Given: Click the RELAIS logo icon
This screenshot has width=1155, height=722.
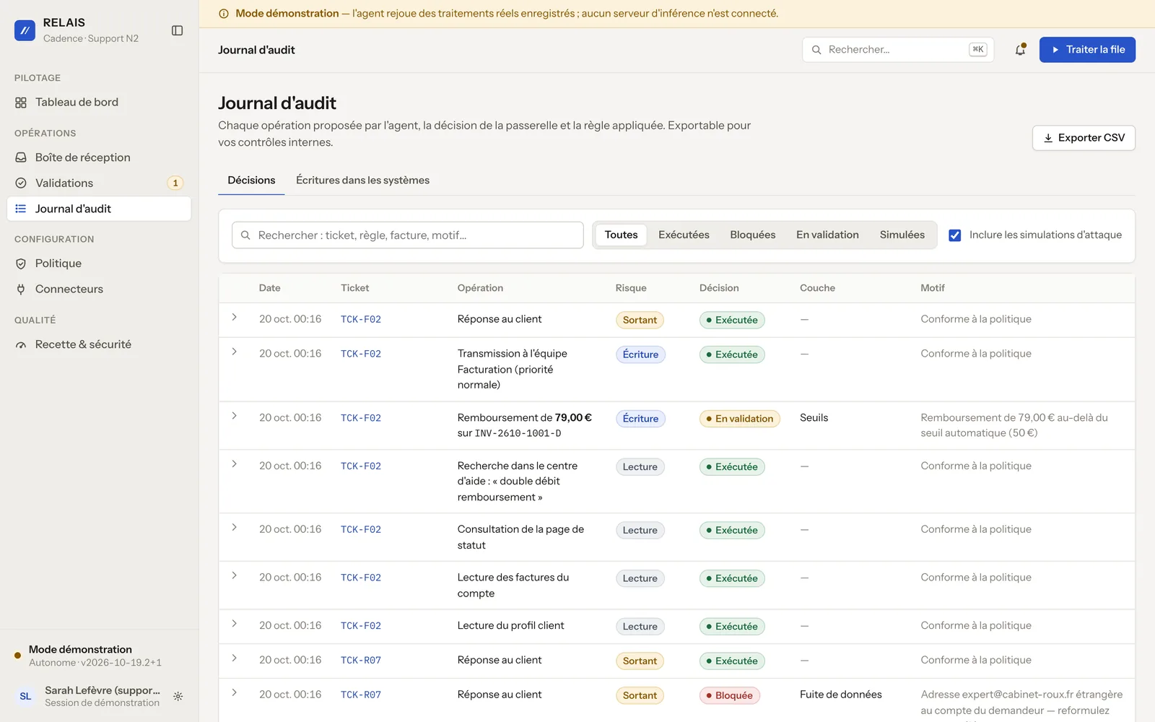Looking at the screenshot, I should (25, 30).
